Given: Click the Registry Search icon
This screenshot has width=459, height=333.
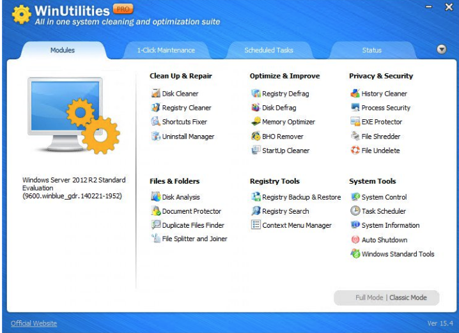Looking at the screenshot, I should click(x=256, y=211).
